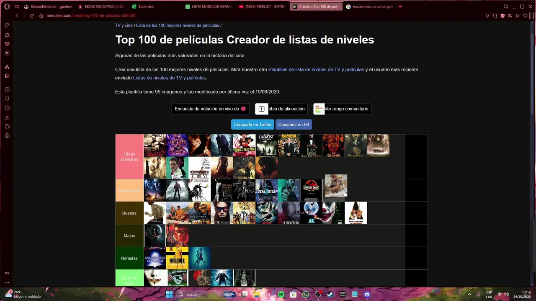This screenshot has width=536, height=301.
Task: Click the 'Buenas' tier label
Action: coord(129,213)
